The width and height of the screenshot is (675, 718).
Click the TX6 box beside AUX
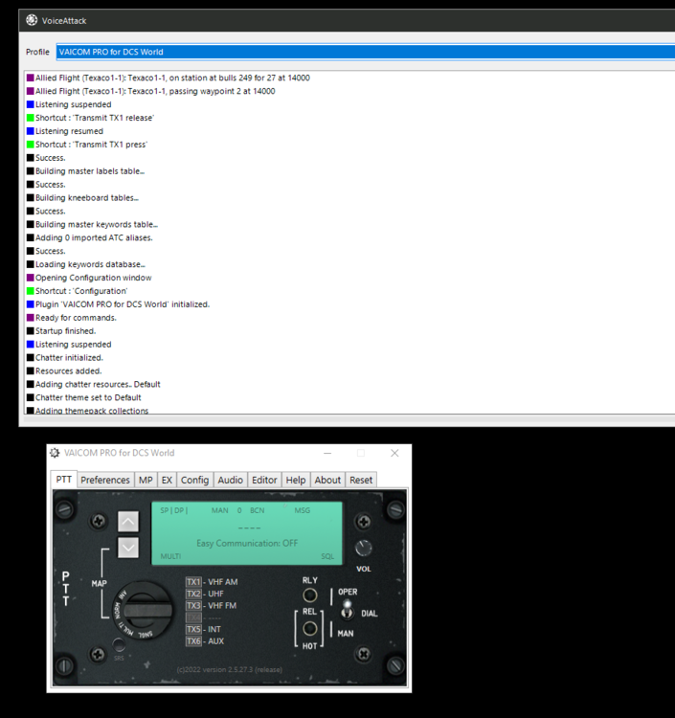coord(193,641)
